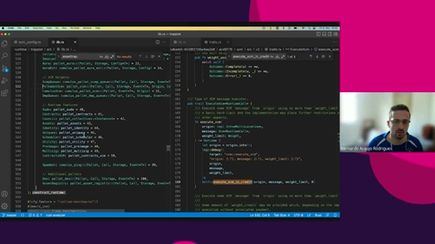Open more actions for right editor group
The width and height of the screenshot is (435, 244).
[x=335, y=42]
